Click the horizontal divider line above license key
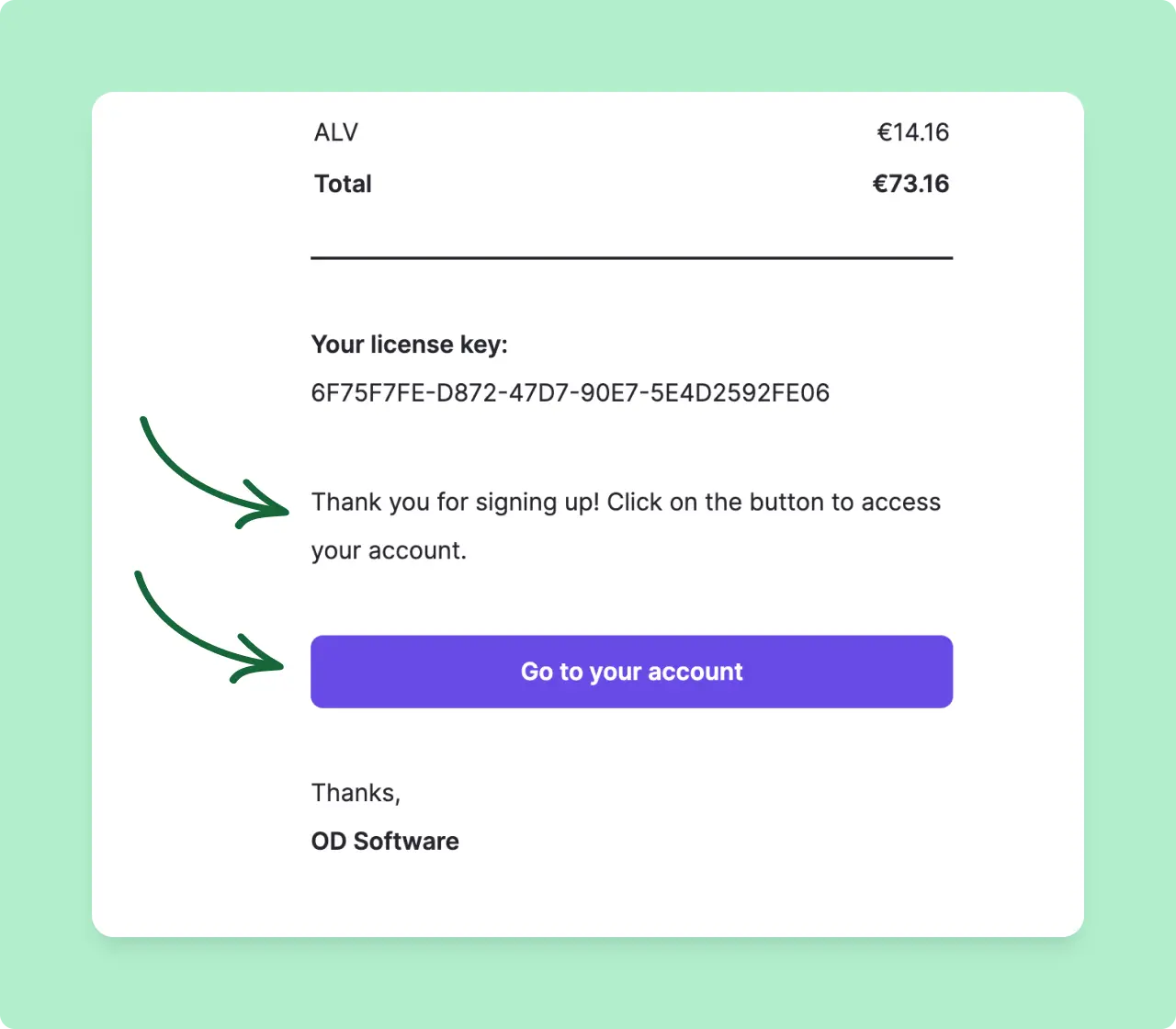The image size is (1176, 1029). coord(631,258)
